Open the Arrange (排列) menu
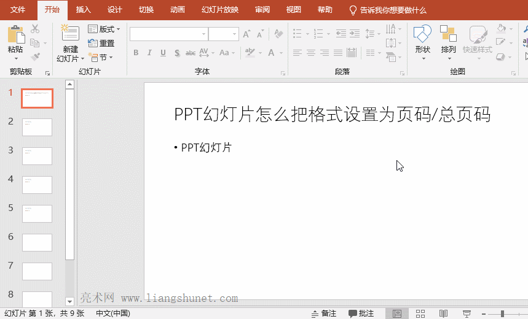 [448, 42]
